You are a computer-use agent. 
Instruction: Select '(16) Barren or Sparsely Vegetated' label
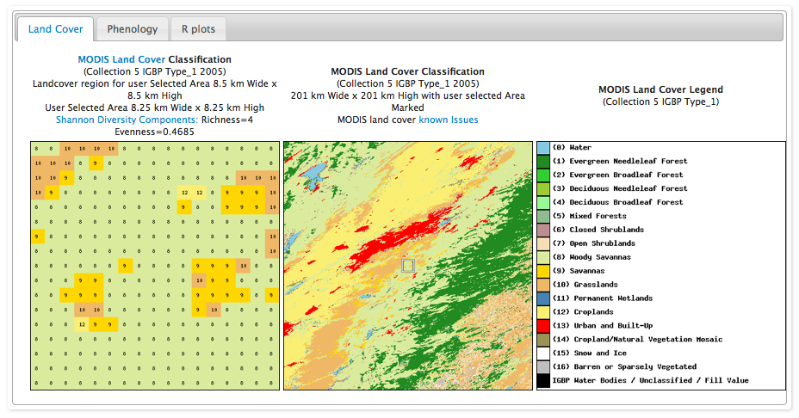[x=624, y=367]
